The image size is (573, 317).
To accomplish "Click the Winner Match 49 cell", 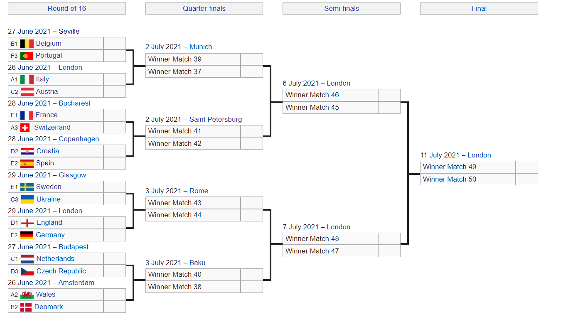I will tap(468, 167).
